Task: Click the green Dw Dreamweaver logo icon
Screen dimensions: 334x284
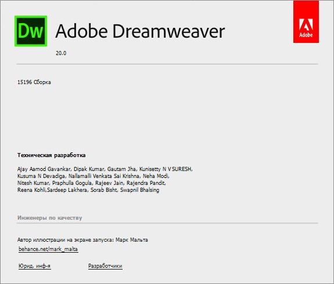Action: pyautogui.click(x=31, y=31)
